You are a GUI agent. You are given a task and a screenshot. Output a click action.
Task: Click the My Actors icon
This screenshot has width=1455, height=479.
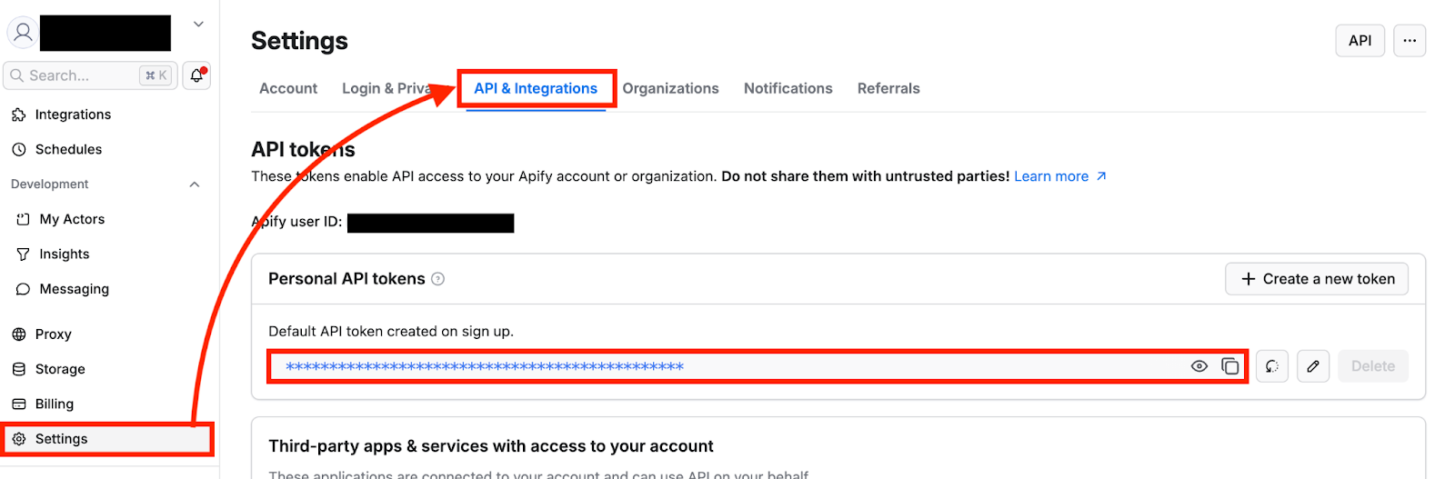tap(23, 219)
